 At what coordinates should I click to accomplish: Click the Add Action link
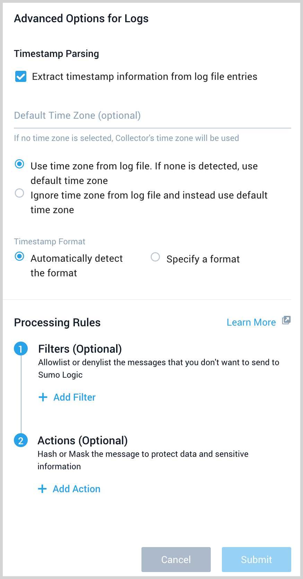[76, 488]
